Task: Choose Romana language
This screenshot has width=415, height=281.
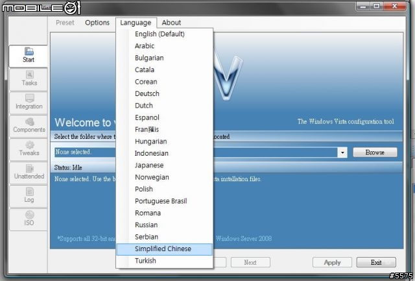Action: coord(164,213)
